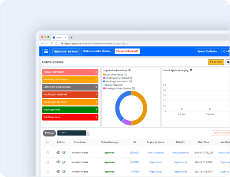230x177 pixels.
Task: Click the Export & Import button
Action: 221,133
